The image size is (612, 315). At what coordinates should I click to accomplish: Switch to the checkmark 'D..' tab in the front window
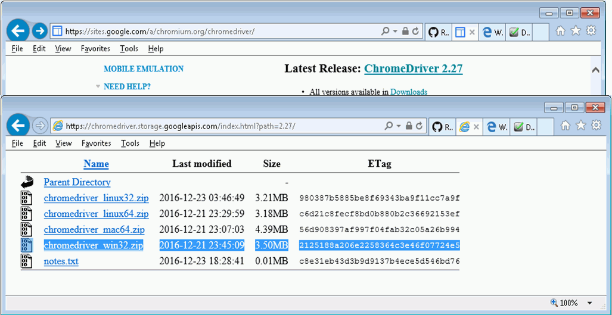523,126
